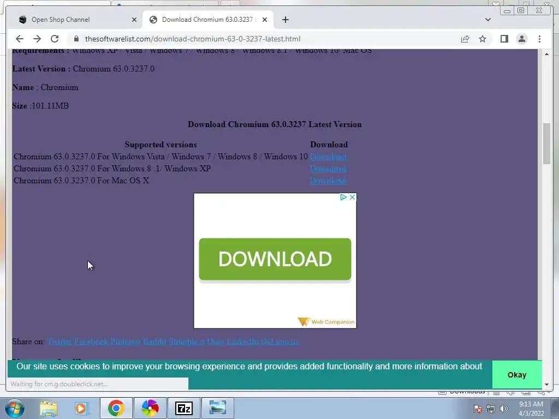View site security padlock info

coord(76,39)
